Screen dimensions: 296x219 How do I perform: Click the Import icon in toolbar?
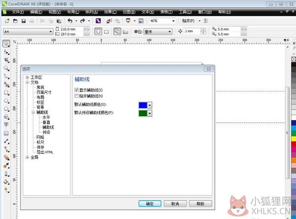coord(109,21)
